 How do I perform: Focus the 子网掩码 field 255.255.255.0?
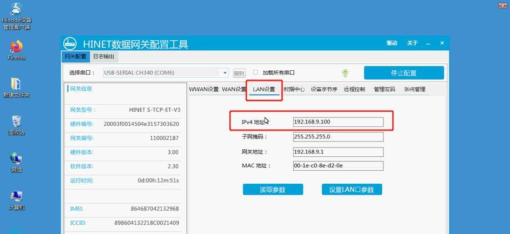click(x=338, y=137)
